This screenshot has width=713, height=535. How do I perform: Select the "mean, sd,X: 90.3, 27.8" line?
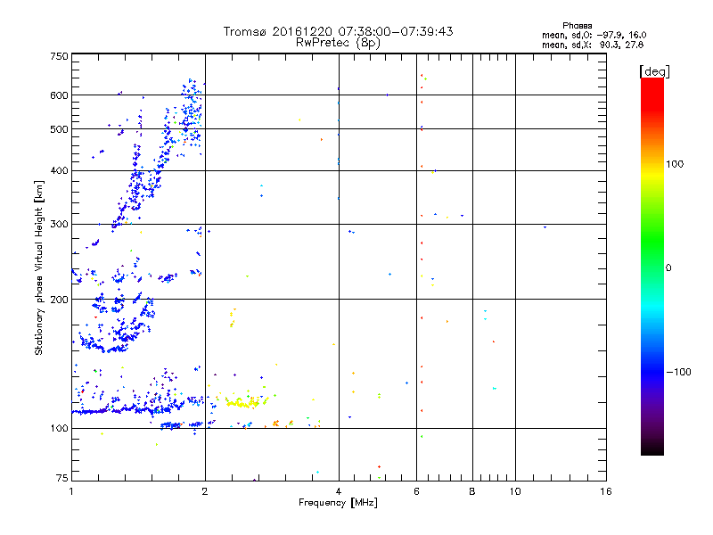click(x=593, y=45)
